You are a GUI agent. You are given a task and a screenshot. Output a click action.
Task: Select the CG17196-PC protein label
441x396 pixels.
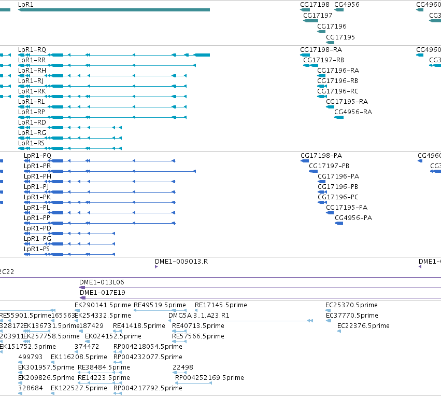click(338, 197)
